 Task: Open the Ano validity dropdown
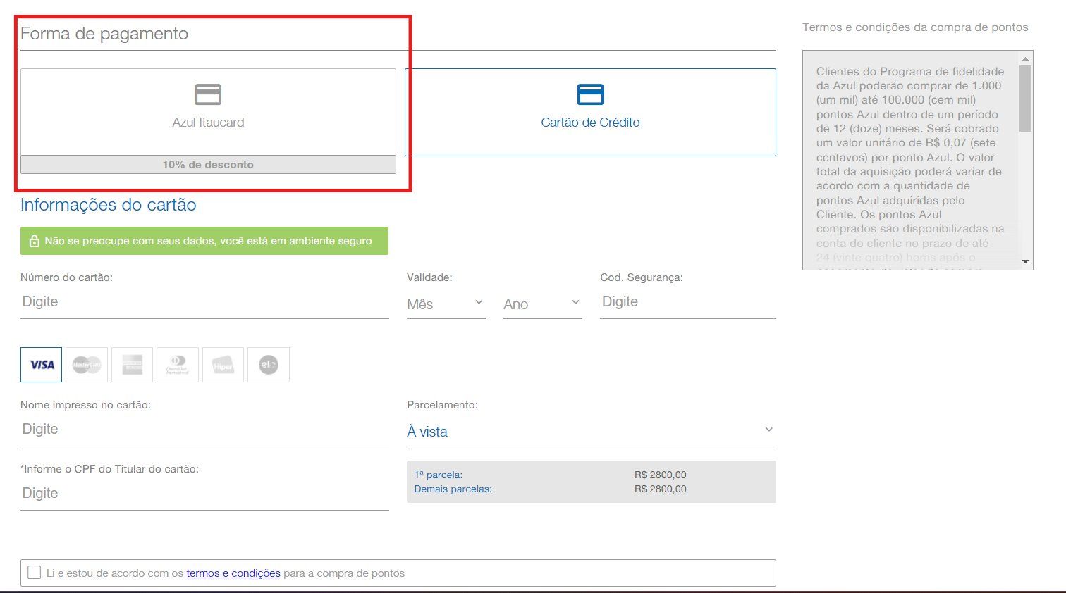click(x=543, y=304)
